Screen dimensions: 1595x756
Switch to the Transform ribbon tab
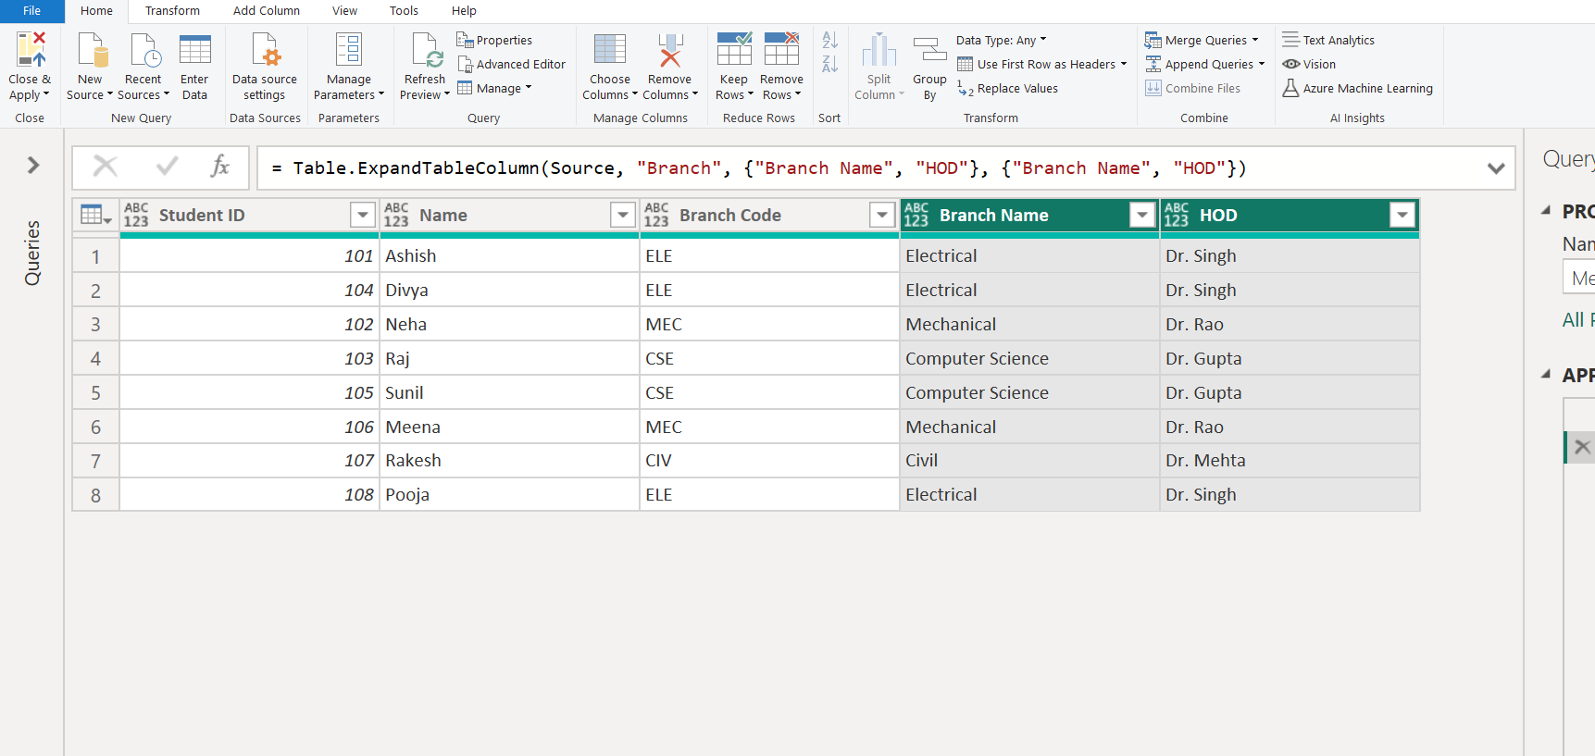click(x=172, y=11)
